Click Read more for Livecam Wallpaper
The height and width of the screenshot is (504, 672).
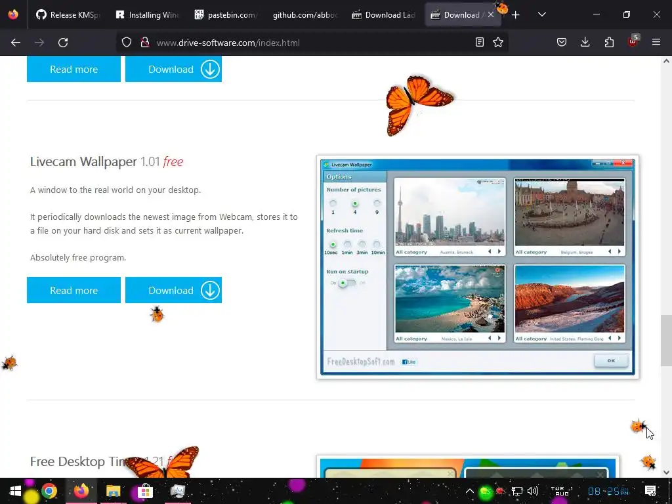coord(73,290)
